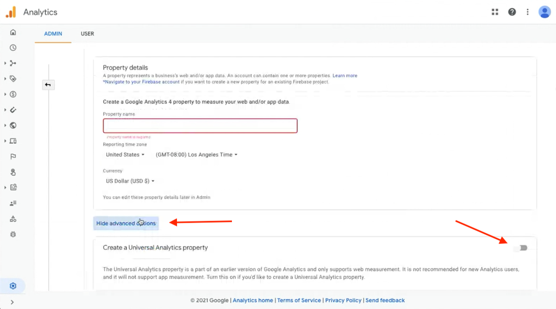Open the DebugView bug icon in sidebar
The width and height of the screenshot is (556, 309).
pyautogui.click(x=13, y=234)
